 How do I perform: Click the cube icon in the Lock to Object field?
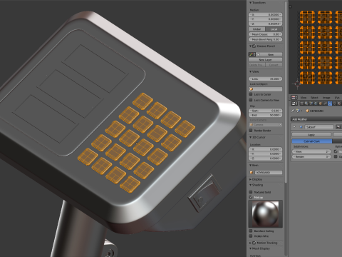pos(252,89)
